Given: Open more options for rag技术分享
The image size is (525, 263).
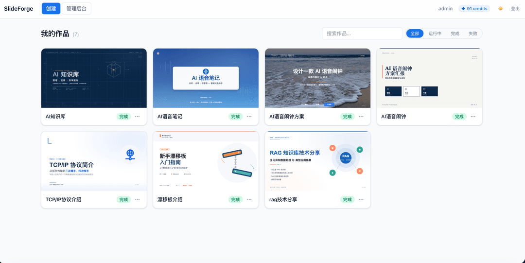Looking at the screenshot, I should [x=361, y=199].
